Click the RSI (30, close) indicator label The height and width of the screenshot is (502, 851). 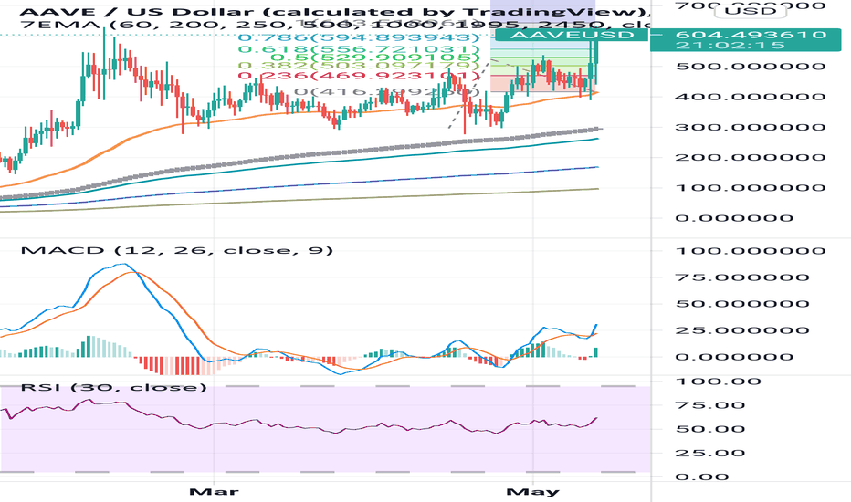coord(114,387)
